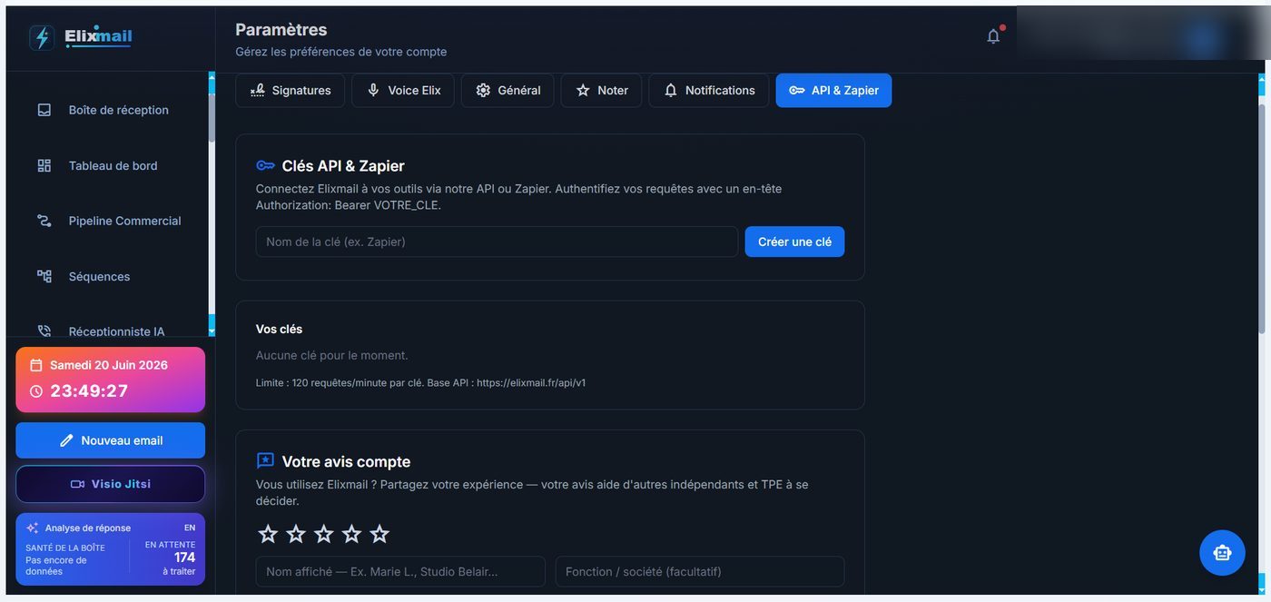This screenshot has width=1271, height=602.
Task: Open the chatbot robot floating button
Action: click(1222, 552)
